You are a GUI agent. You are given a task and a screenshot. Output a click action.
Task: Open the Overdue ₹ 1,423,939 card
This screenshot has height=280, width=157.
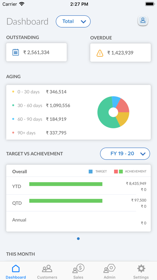point(121,53)
